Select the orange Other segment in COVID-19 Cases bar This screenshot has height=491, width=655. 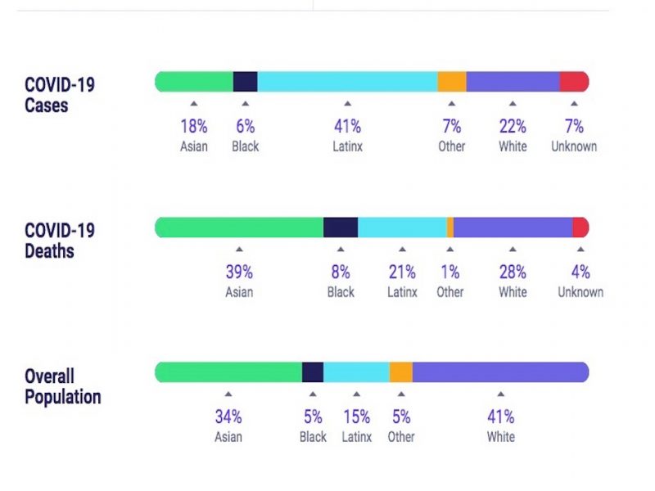(451, 81)
